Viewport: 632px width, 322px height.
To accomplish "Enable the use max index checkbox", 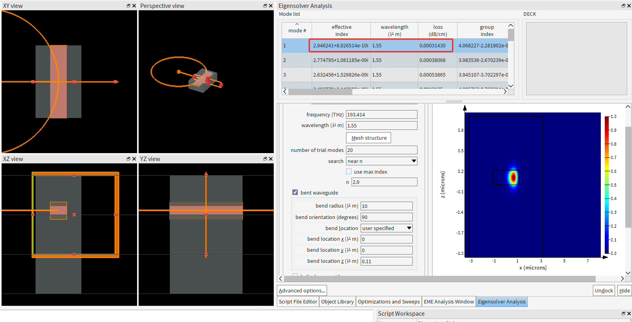I will click(x=349, y=171).
